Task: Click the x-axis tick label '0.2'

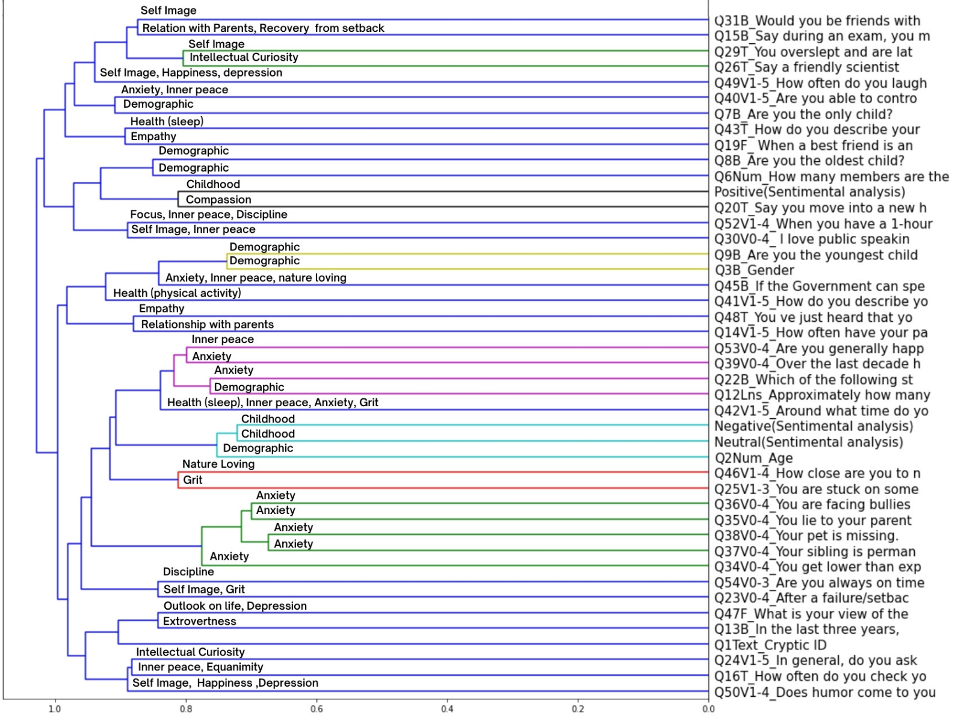Action: coord(578,710)
